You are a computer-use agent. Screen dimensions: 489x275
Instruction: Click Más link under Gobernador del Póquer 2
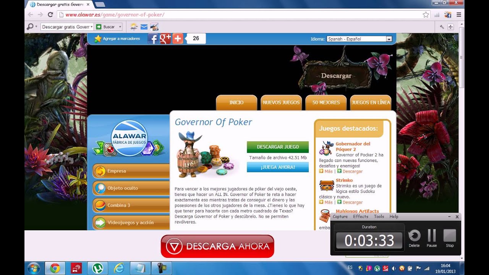[329, 171]
